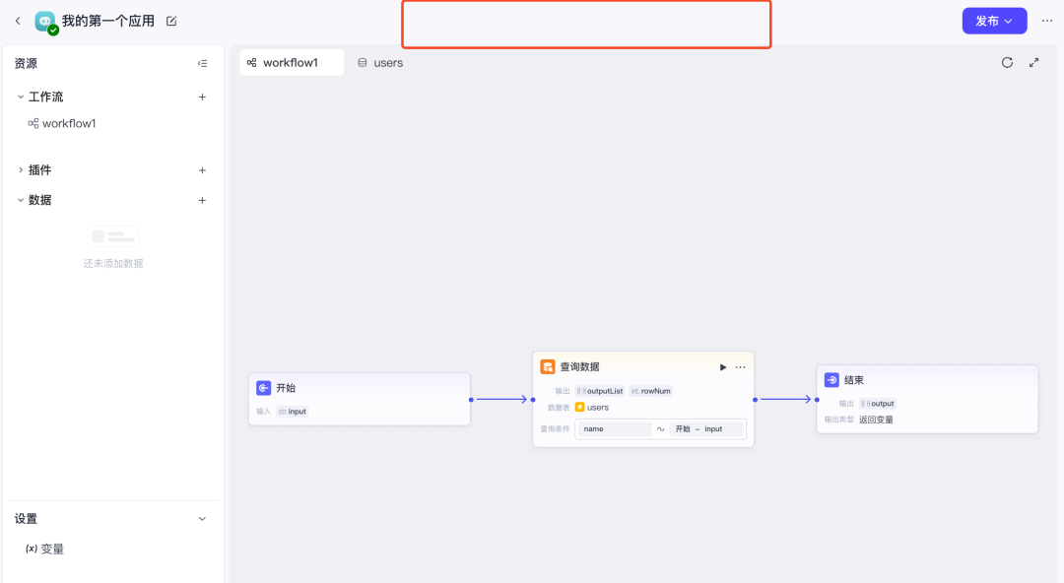Open the 变量 settings item
Viewport: 1064px width, 583px height.
pos(51,550)
